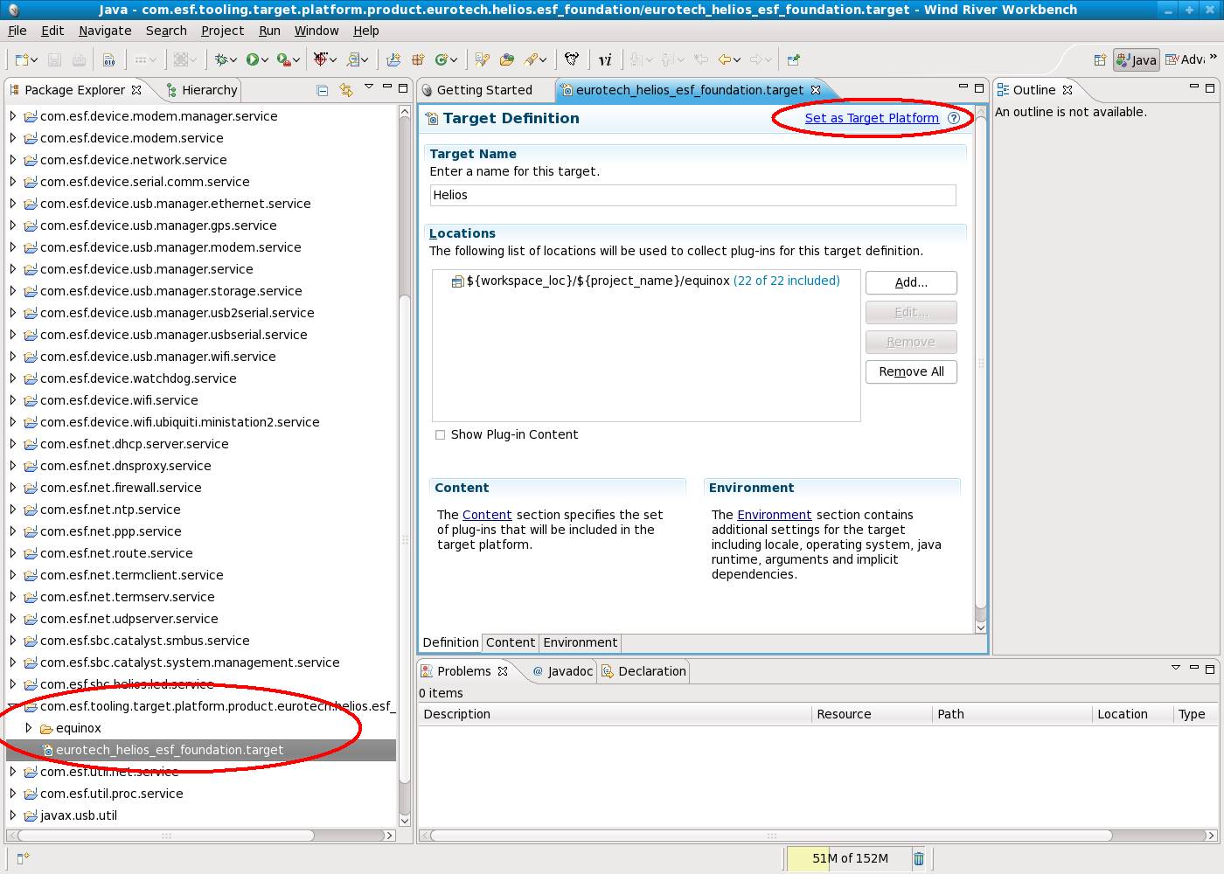The image size is (1224, 874).
Task: Click the help question mark in Target Definition
Action: pyautogui.click(x=954, y=118)
